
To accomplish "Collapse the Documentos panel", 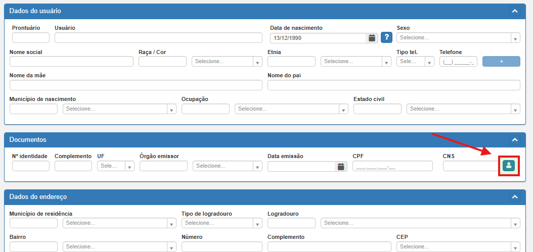I will click(x=514, y=139).
